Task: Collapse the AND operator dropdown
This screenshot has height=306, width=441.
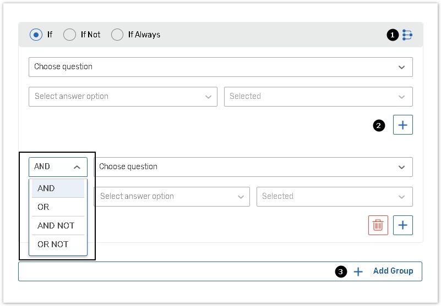Action: 58,167
